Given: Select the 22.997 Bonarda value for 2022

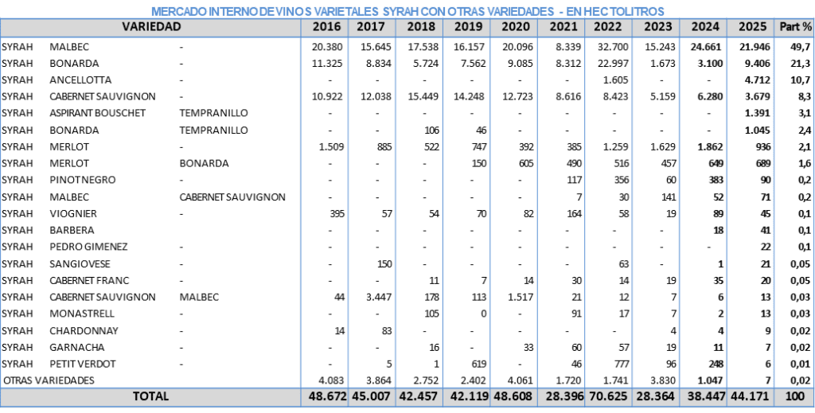Looking at the screenshot, I should (x=612, y=64).
